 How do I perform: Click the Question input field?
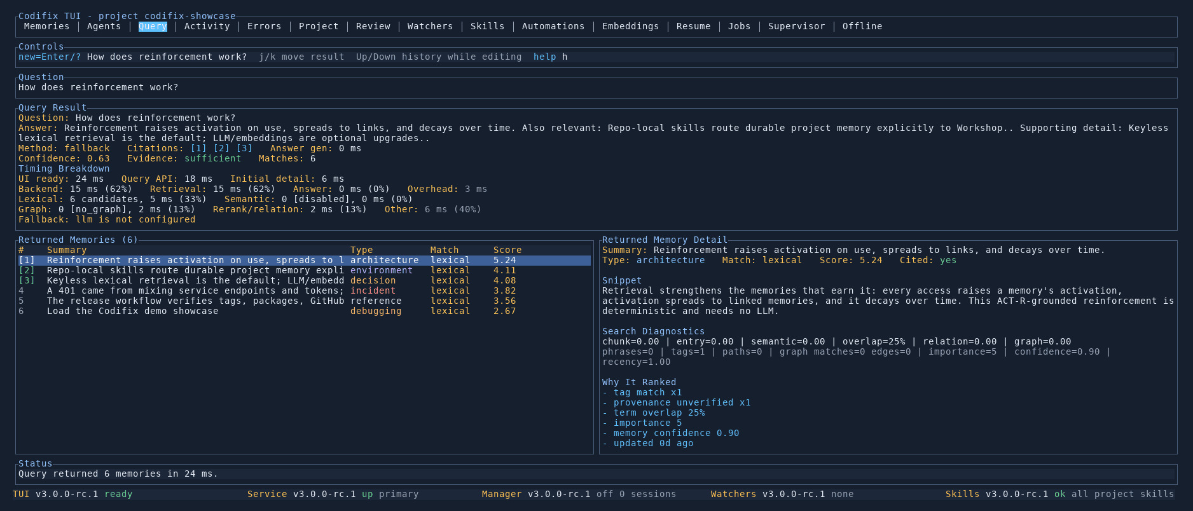(x=596, y=87)
